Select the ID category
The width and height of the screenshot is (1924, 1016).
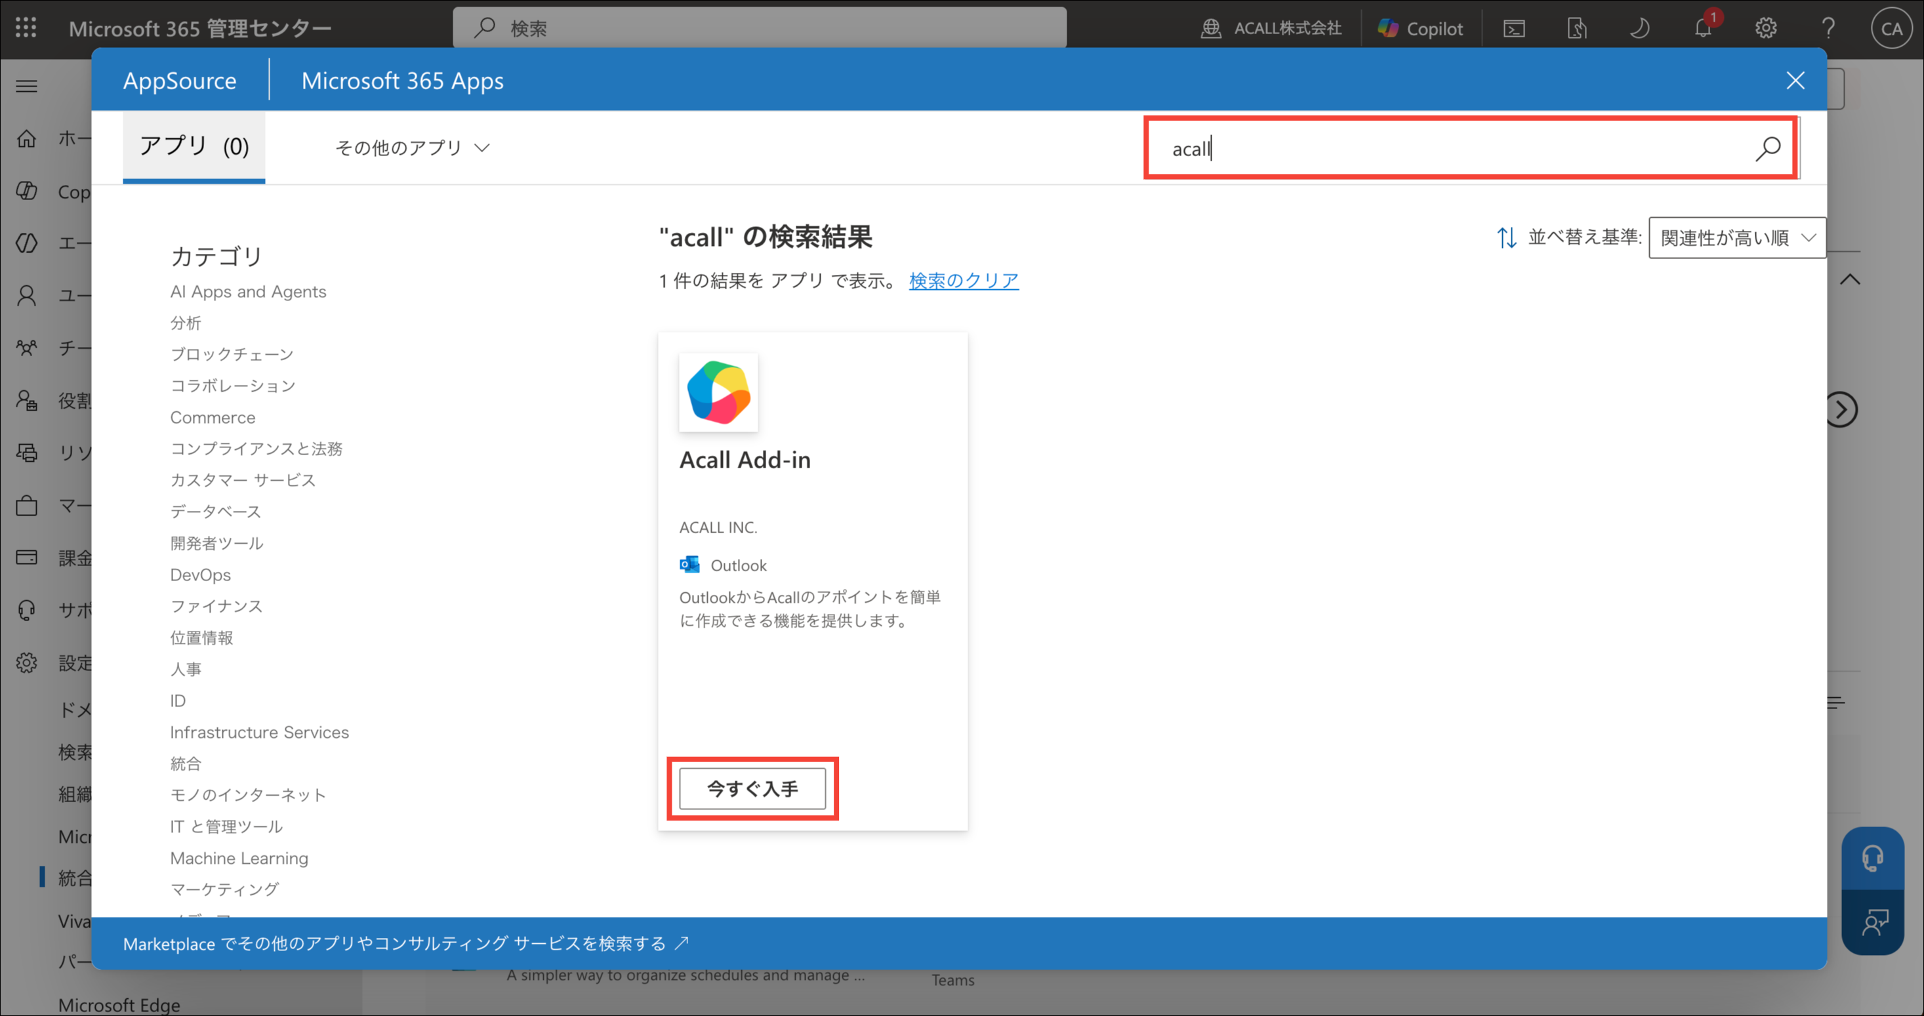pos(178,701)
